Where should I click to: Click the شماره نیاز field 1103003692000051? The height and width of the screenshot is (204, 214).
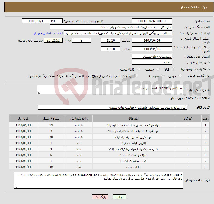pyautogui.click(x=152, y=21)
